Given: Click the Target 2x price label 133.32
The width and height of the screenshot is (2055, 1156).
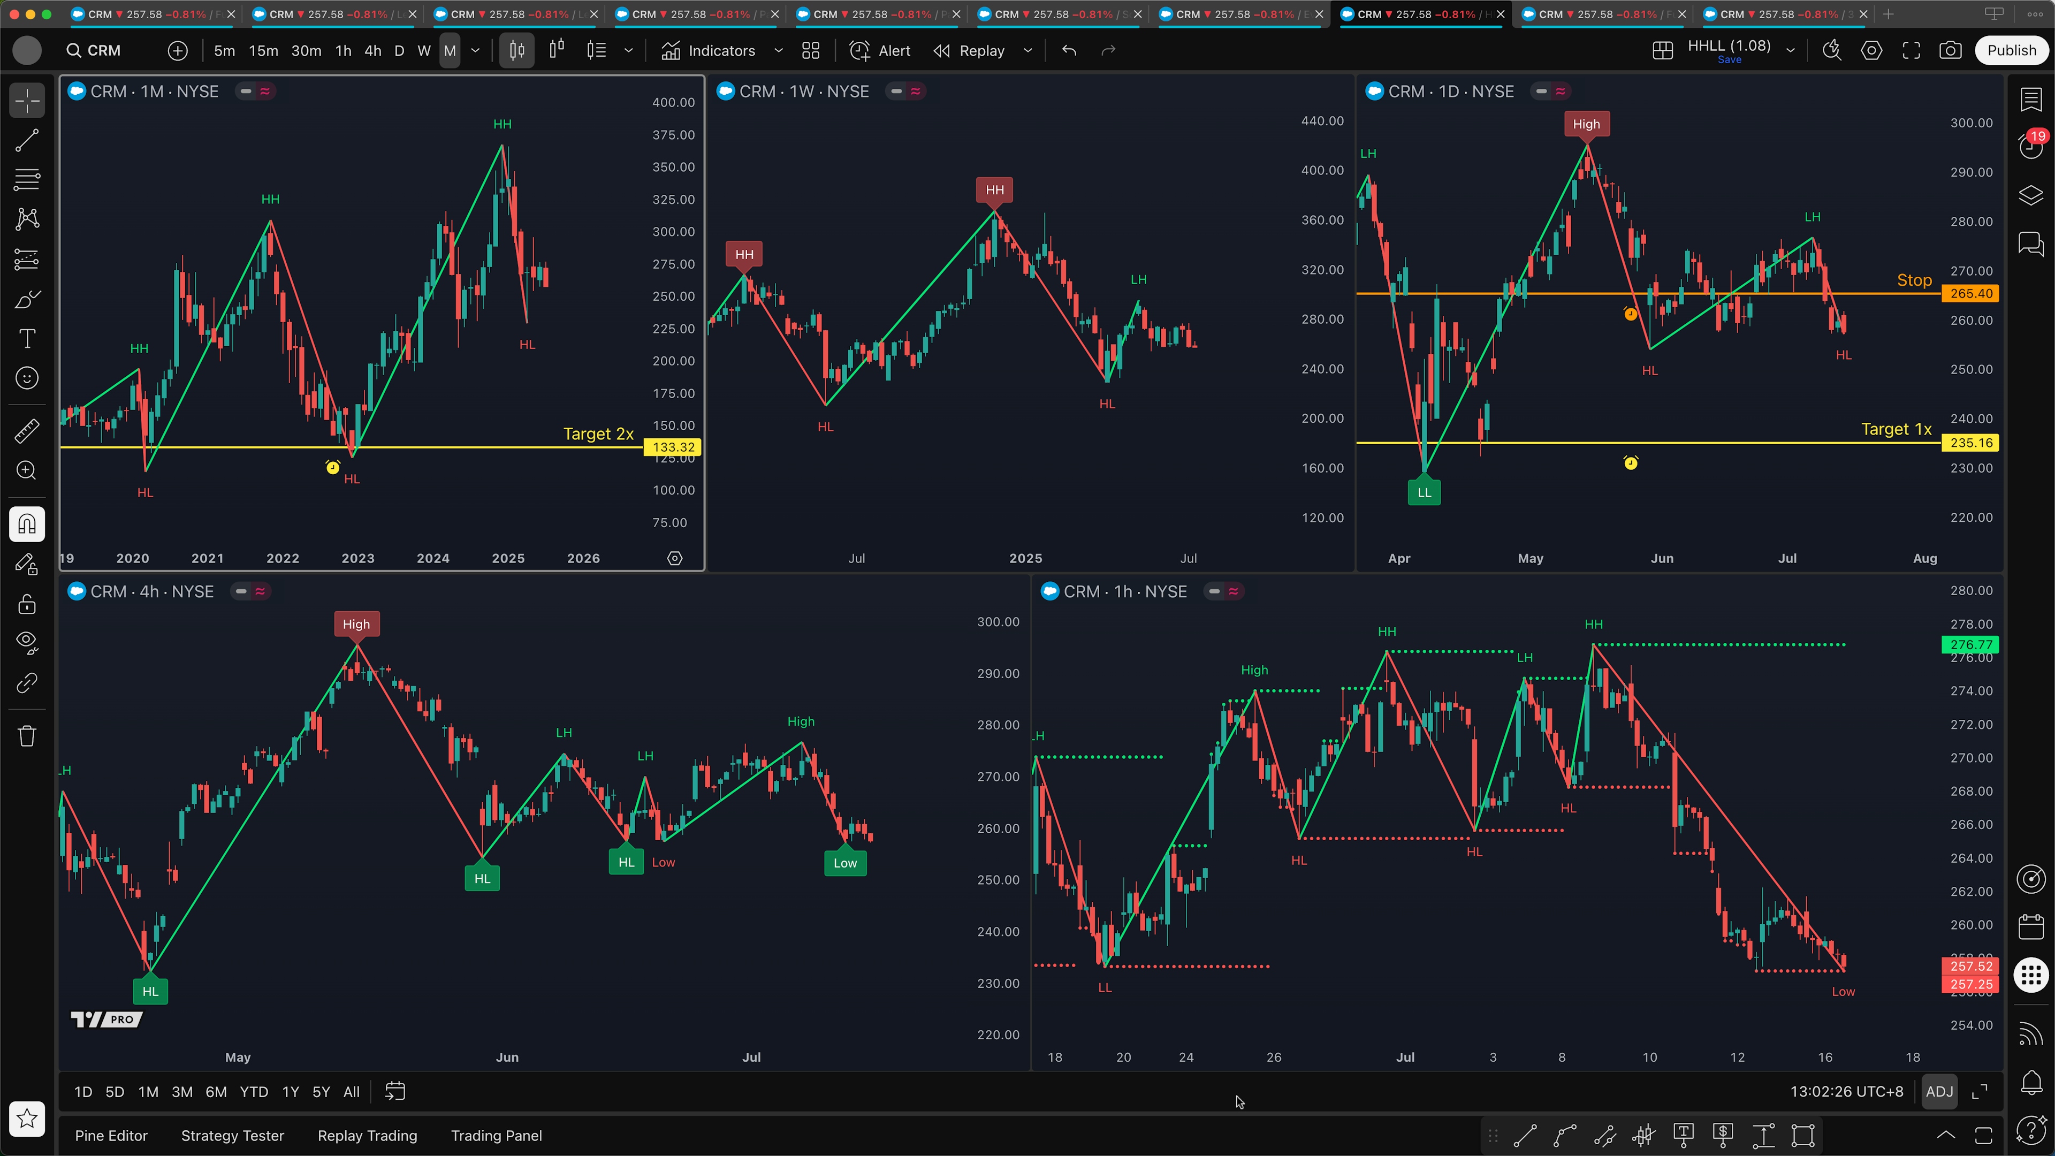Looking at the screenshot, I should point(673,447).
